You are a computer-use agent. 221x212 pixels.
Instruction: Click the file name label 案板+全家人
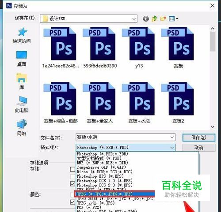pos(100,121)
